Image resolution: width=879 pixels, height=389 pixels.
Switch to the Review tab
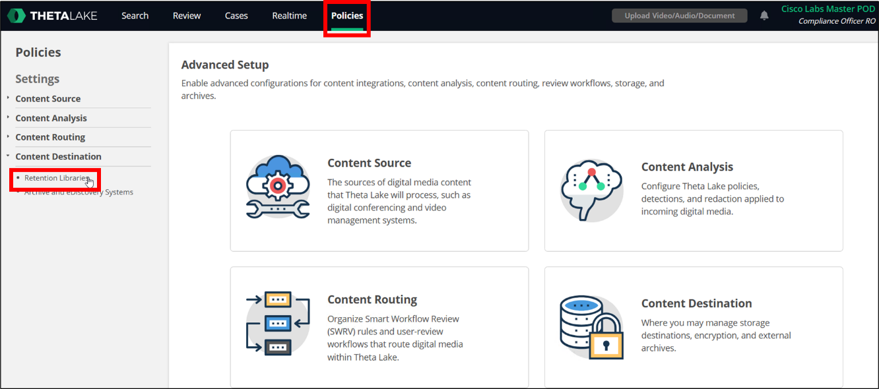tap(187, 16)
